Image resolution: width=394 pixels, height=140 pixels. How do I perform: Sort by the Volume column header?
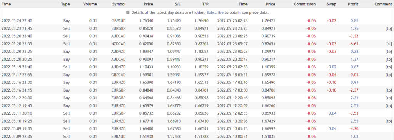click(90, 4)
